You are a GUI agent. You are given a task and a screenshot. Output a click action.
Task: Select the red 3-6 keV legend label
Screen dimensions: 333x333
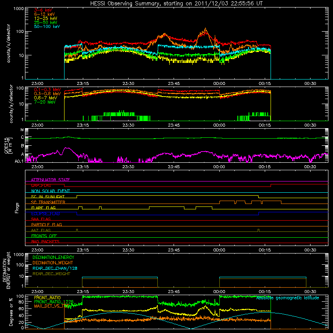click(x=43, y=10)
